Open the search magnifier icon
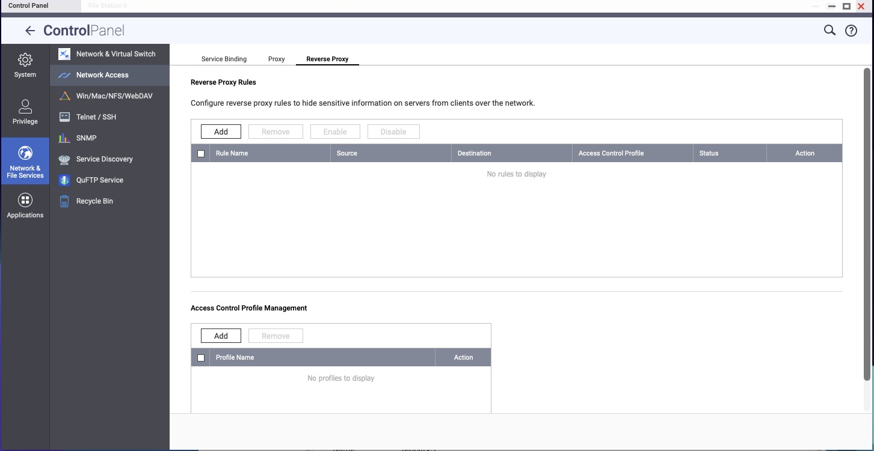Screen dimensions: 874x451 (829, 31)
